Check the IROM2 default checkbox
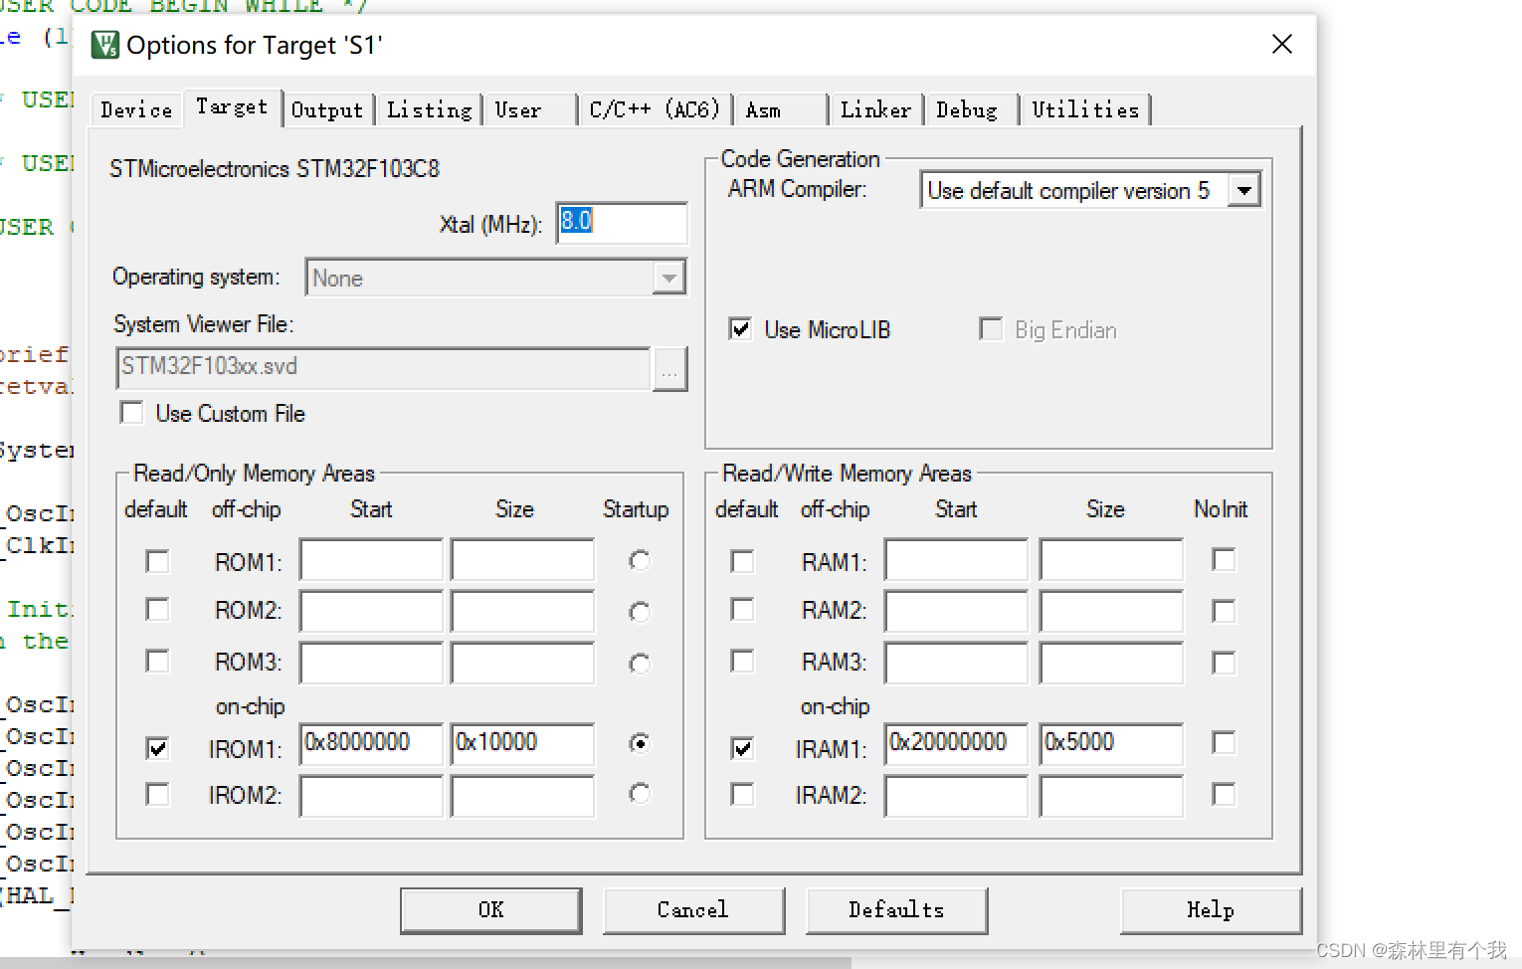The image size is (1522, 969). pyautogui.click(x=157, y=794)
